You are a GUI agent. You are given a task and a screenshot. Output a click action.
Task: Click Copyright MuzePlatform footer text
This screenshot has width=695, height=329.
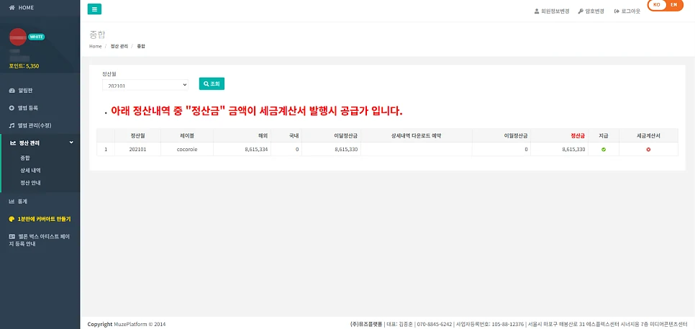tap(127, 324)
